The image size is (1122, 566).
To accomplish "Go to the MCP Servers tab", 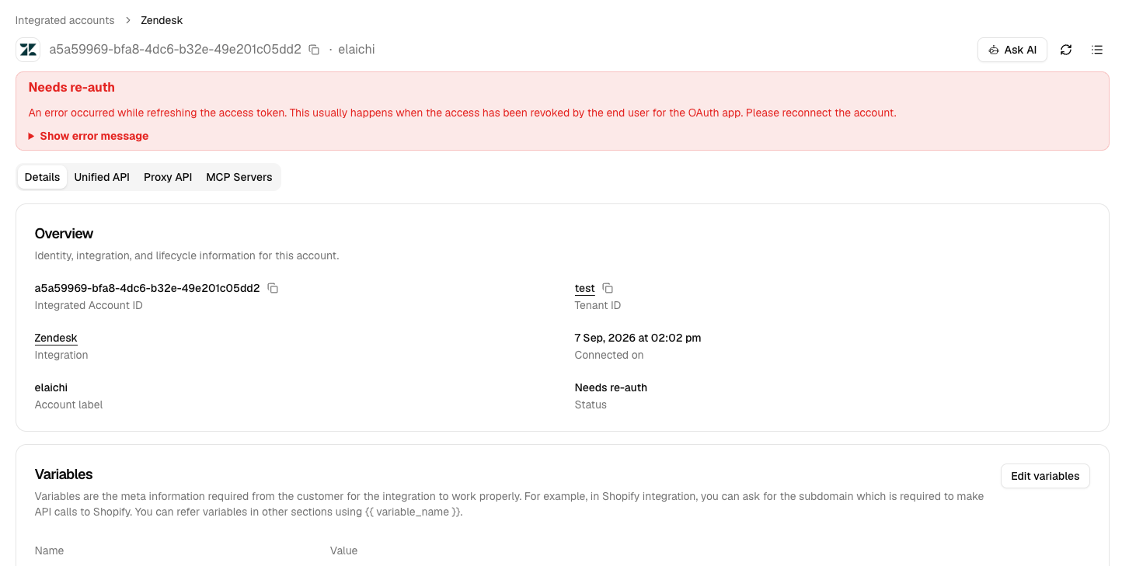I will click(x=239, y=177).
